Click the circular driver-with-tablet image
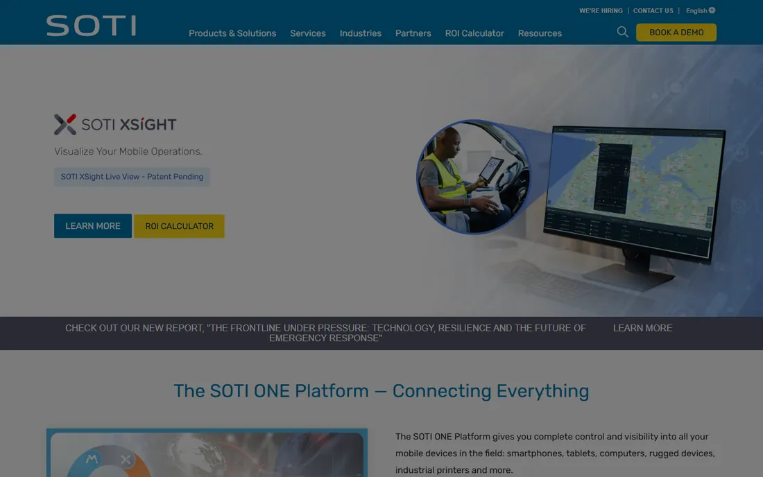 473,177
